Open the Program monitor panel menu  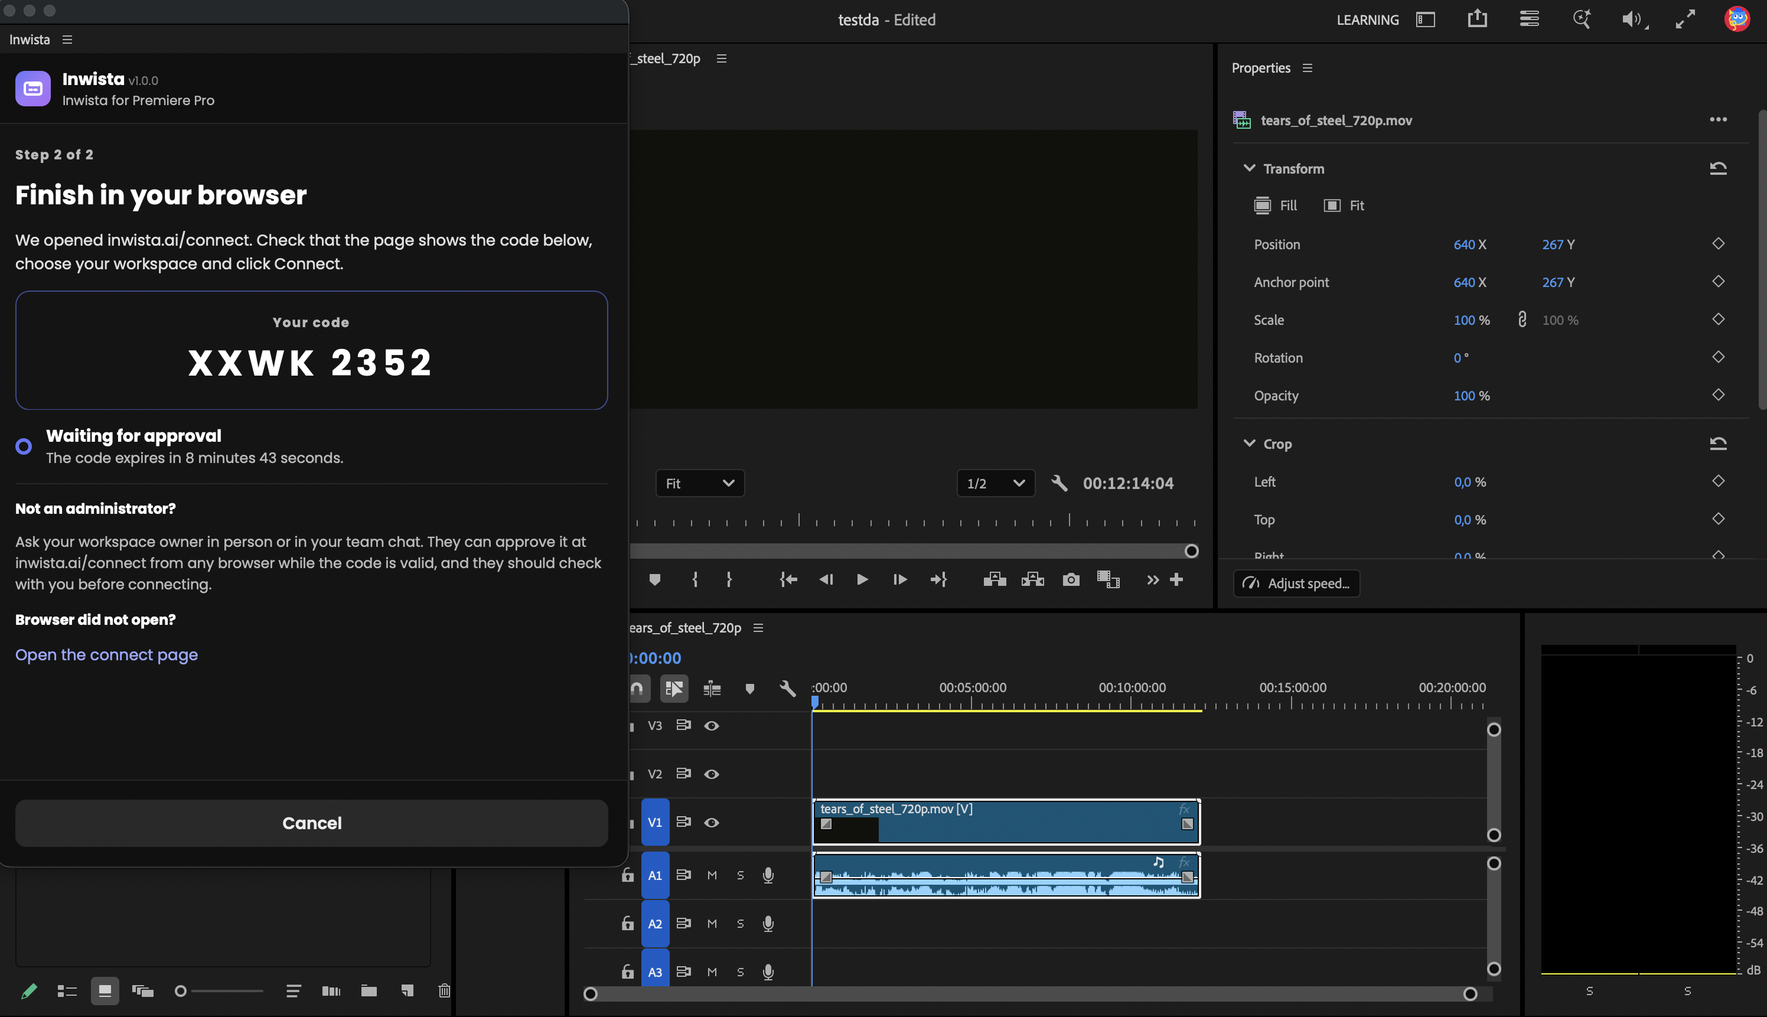(722, 58)
